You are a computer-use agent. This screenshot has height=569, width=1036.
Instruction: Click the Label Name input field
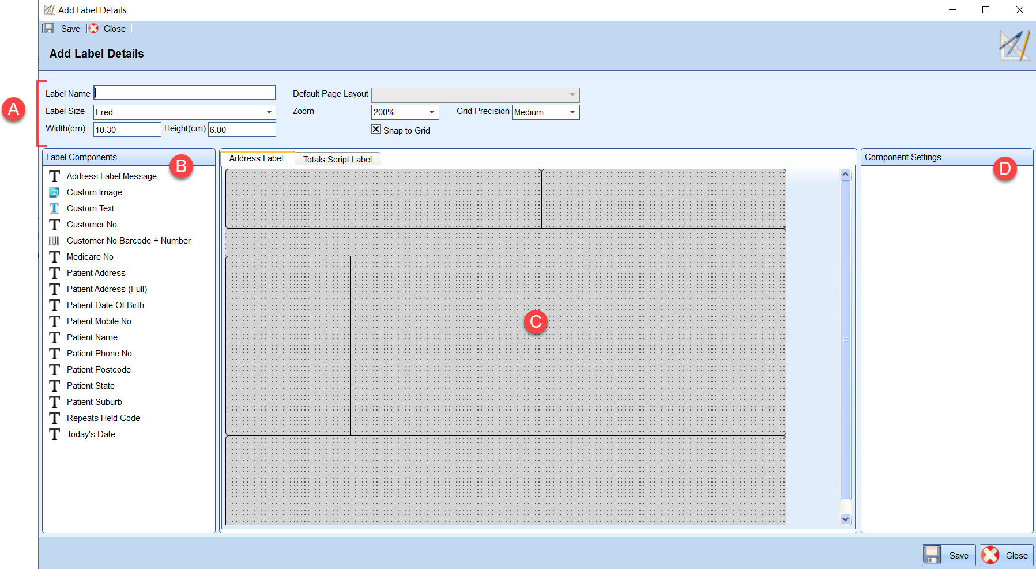[185, 93]
